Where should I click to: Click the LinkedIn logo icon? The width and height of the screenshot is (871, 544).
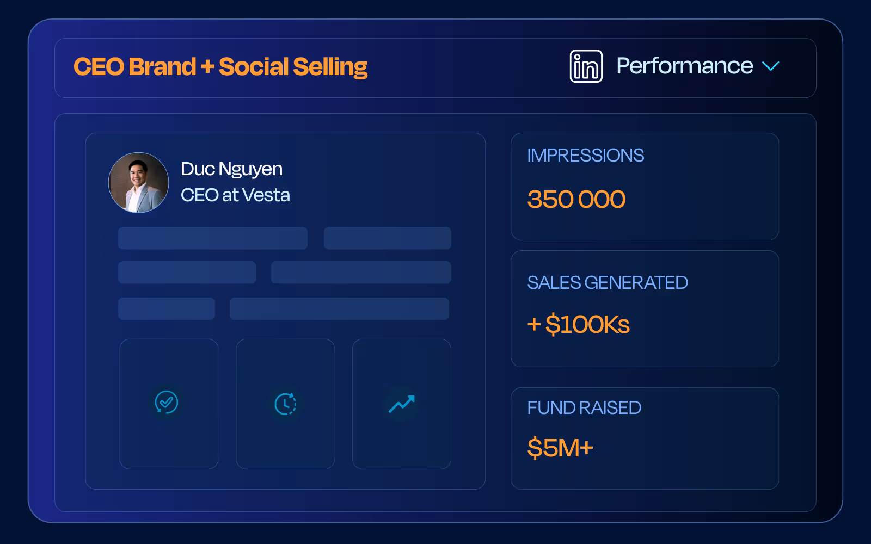click(586, 66)
